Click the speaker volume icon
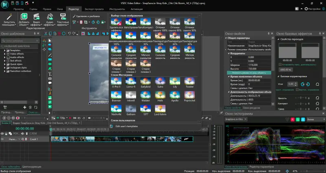326x173 pixels. (x=89, y=118)
